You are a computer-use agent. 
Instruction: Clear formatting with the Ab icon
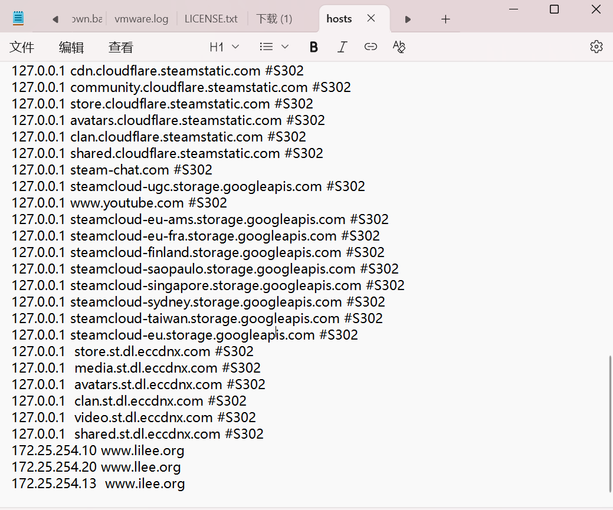[399, 47]
